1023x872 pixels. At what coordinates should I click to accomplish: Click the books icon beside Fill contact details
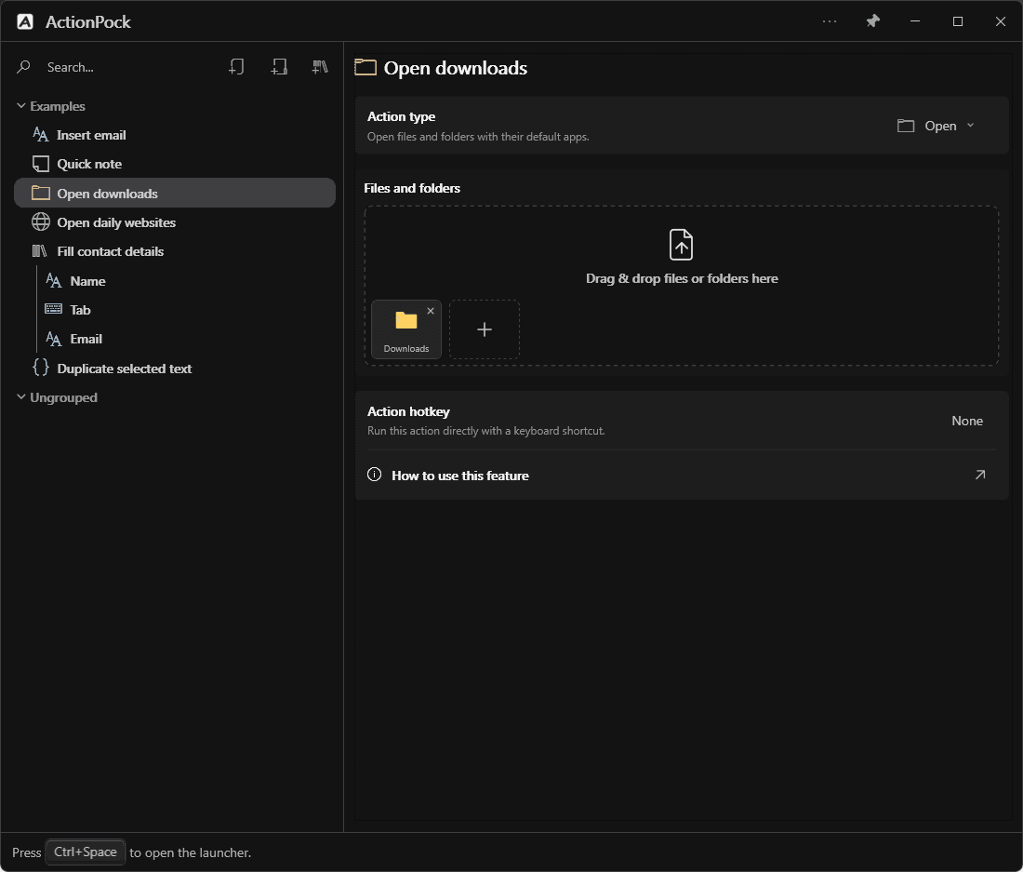[x=40, y=251]
